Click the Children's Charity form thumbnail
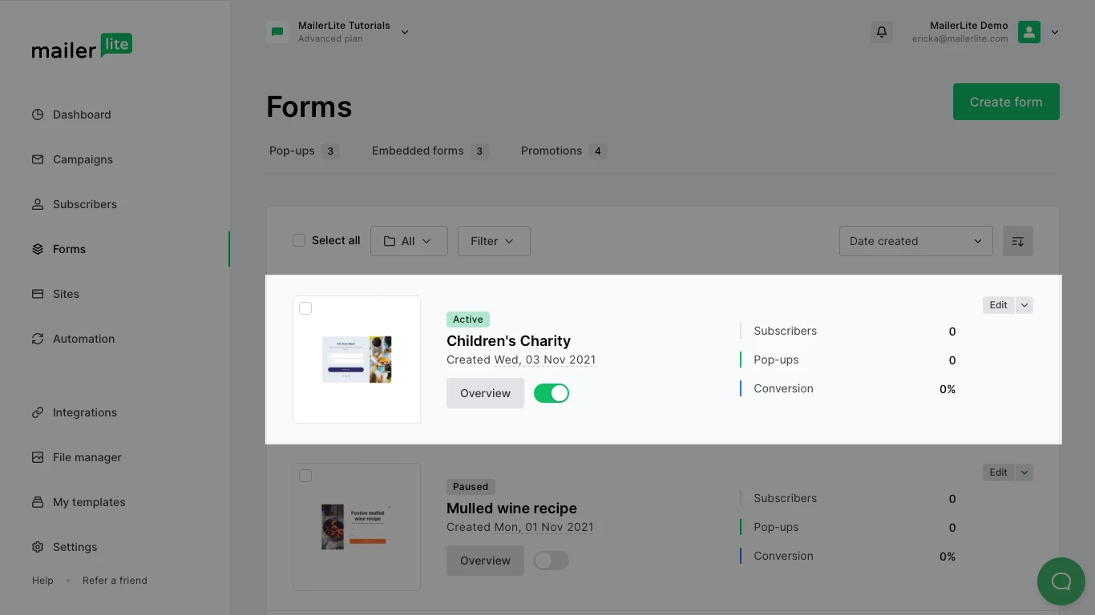 click(x=357, y=360)
